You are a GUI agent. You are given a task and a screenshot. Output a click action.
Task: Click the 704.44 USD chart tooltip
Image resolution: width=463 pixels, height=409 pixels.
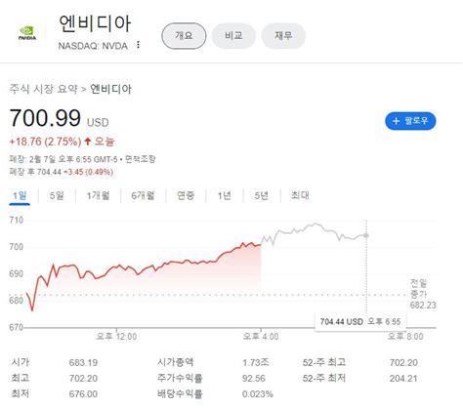tap(360, 322)
